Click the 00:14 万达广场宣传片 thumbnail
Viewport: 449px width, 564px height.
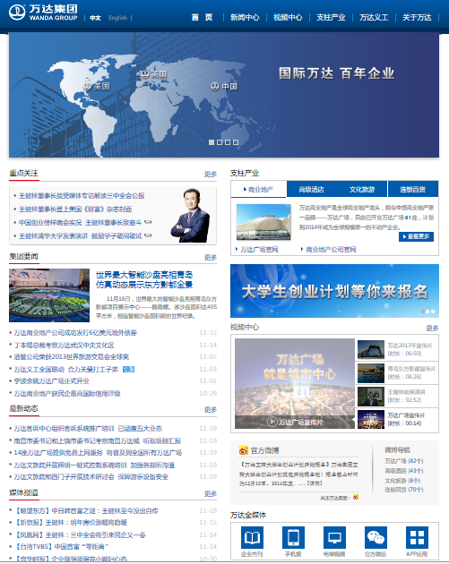click(371, 419)
